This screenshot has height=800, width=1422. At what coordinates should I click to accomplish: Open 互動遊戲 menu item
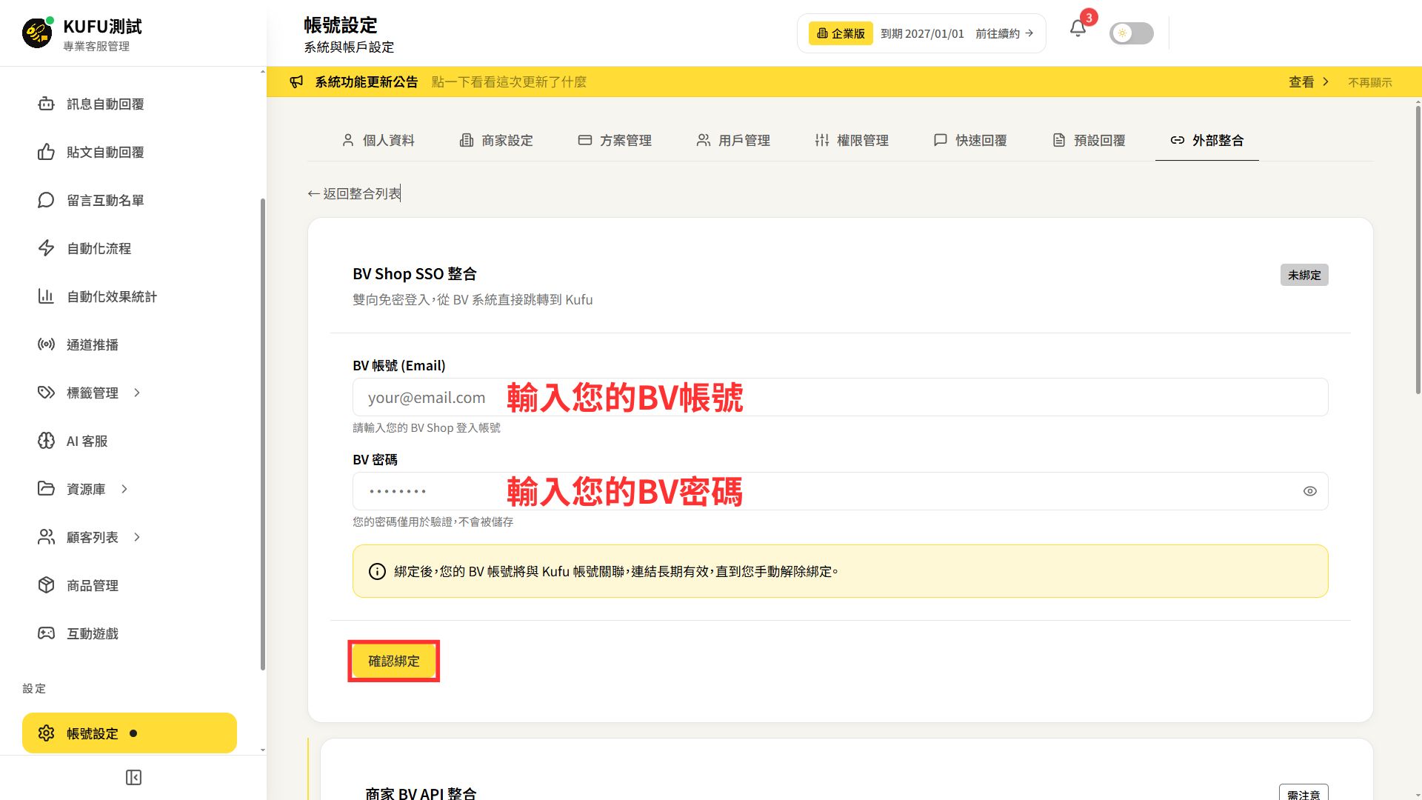pyautogui.click(x=130, y=633)
